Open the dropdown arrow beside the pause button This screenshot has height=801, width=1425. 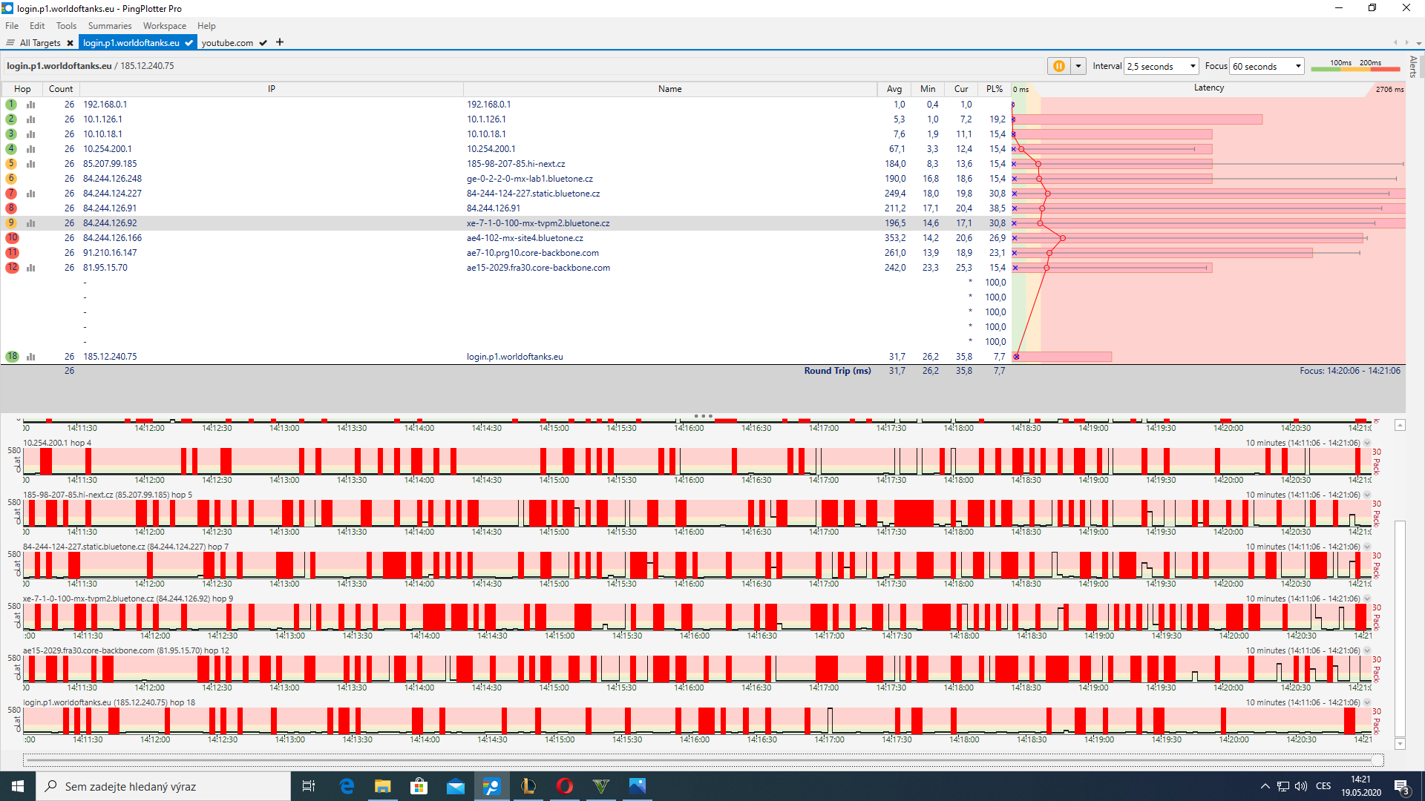(1078, 66)
